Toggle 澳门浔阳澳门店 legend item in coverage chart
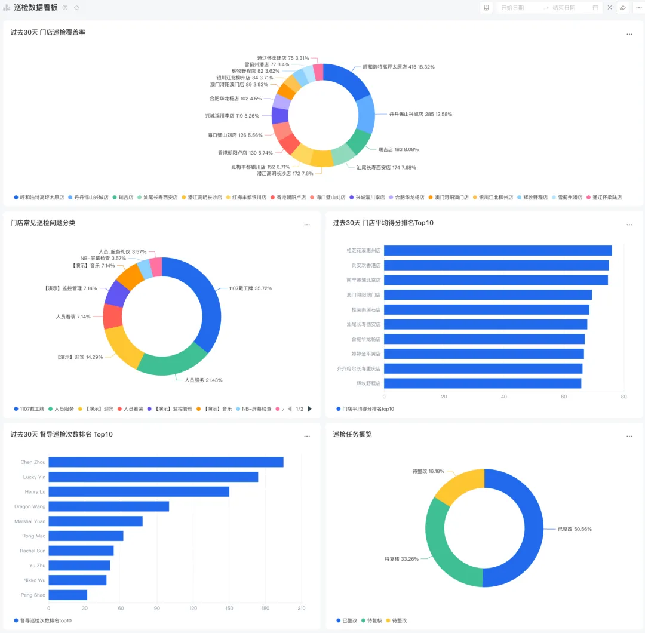Screen dimensions: 645x633 (x=449, y=198)
